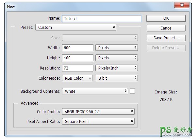This screenshot has width=196, height=139.
Task: Click the Save Preset button
Action: tap(166, 38)
